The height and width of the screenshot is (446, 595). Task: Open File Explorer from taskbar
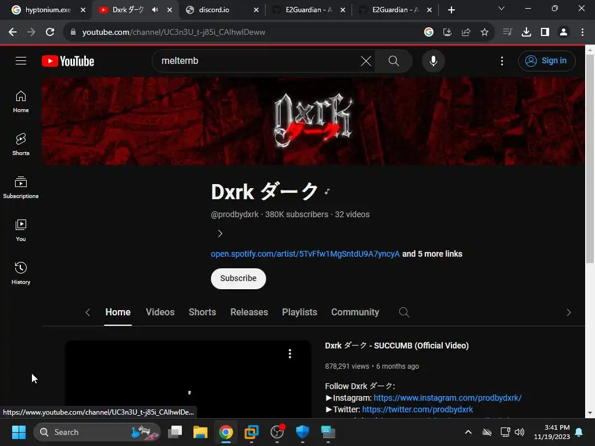click(x=200, y=432)
